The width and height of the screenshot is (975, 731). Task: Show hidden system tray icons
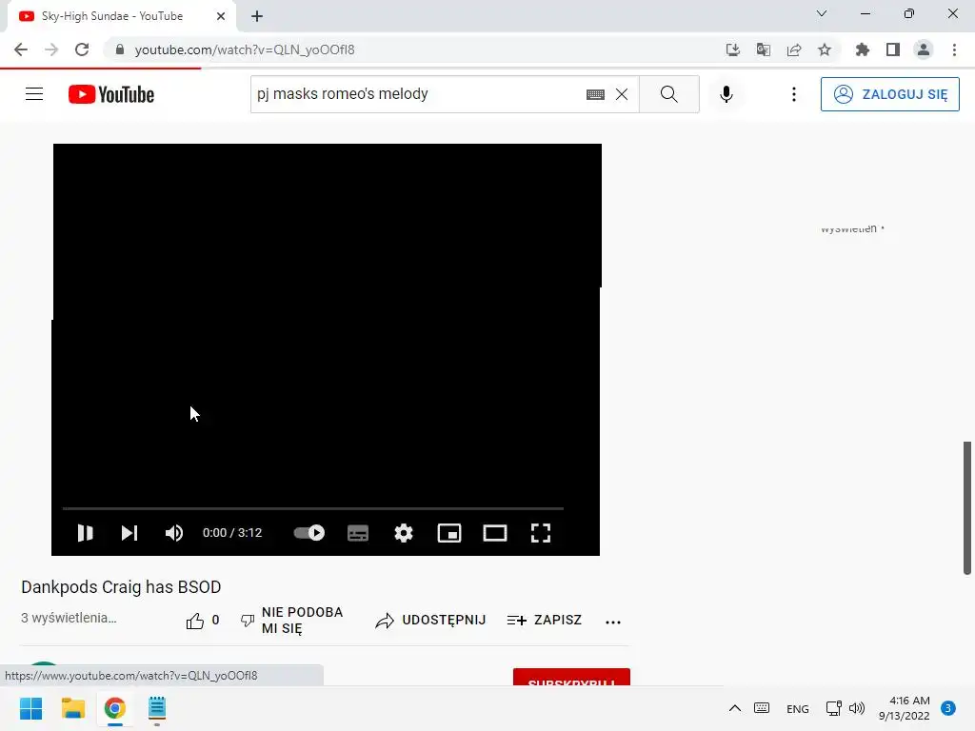click(x=734, y=708)
